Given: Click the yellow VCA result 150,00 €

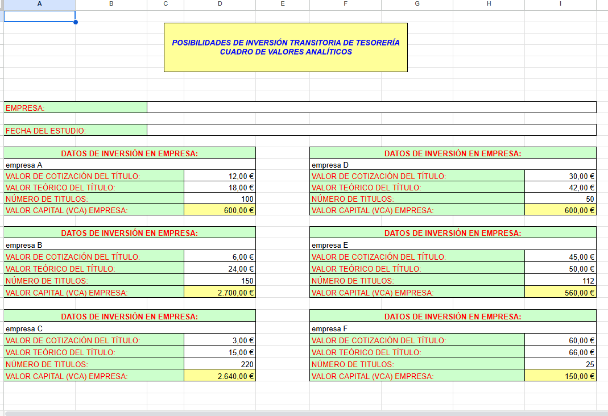Looking at the screenshot, I should pos(560,376).
